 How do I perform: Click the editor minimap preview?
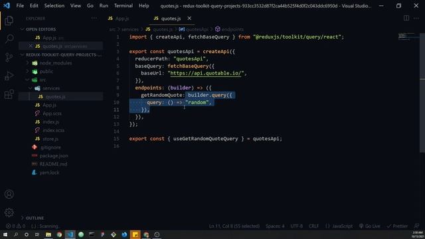(x=408, y=37)
